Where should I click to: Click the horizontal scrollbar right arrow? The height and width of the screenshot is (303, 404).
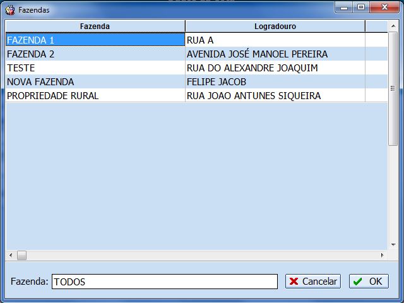click(382, 256)
